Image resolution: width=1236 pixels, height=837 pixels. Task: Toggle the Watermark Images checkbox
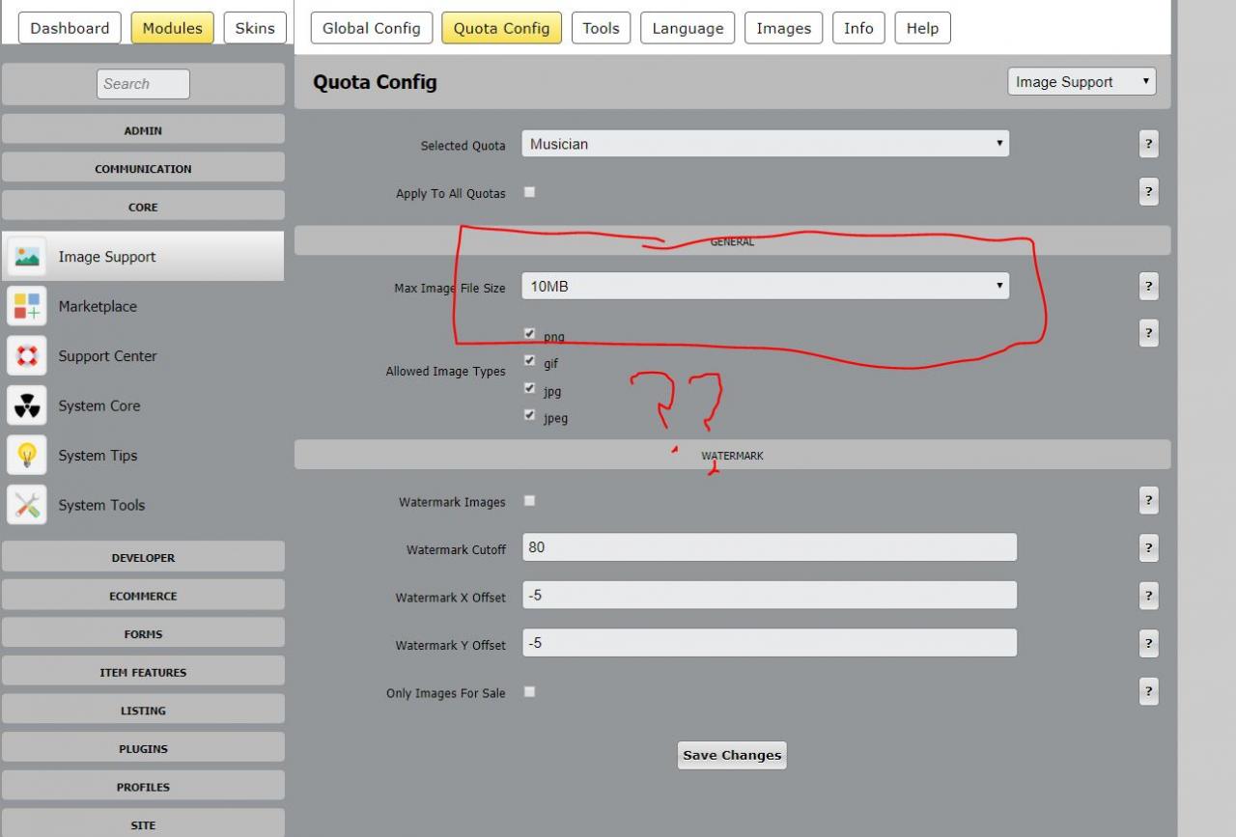point(529,501)
